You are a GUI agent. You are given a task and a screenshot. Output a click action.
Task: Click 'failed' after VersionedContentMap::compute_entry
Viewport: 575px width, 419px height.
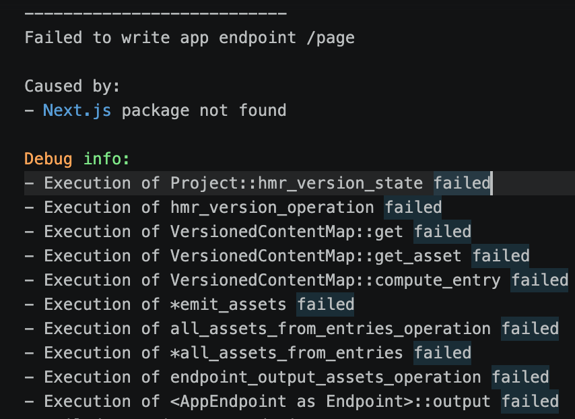point(539,280)
